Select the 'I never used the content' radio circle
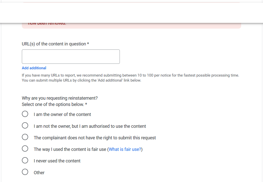The height and width of the screenshot is (182, 263). (x=25, y=160)
